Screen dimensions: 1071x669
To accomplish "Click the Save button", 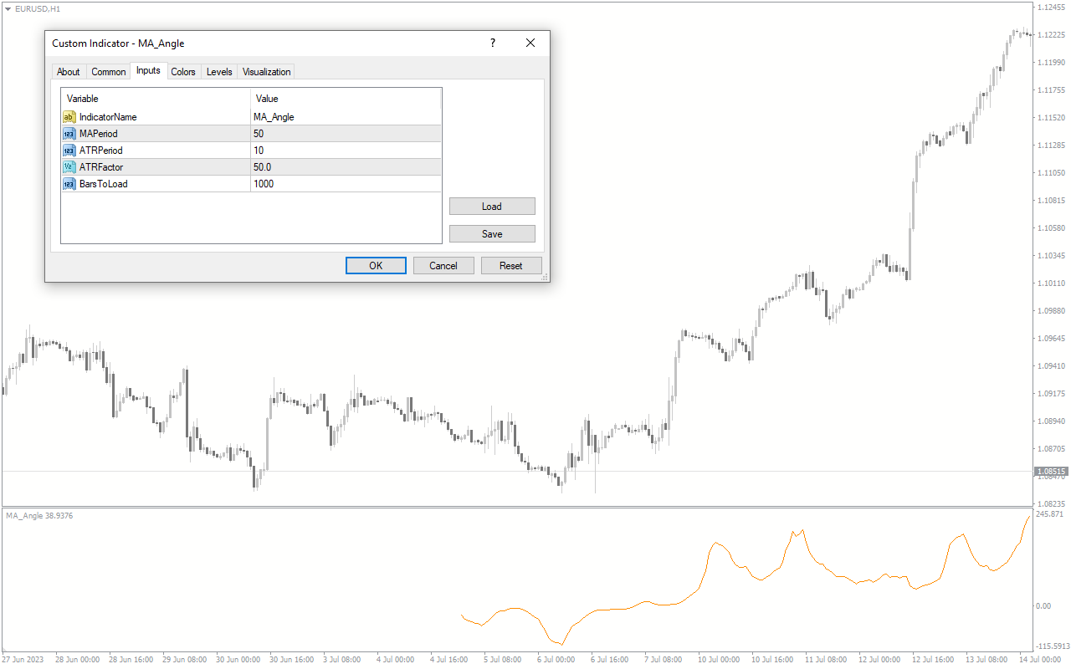I will [x=492, y=234].
